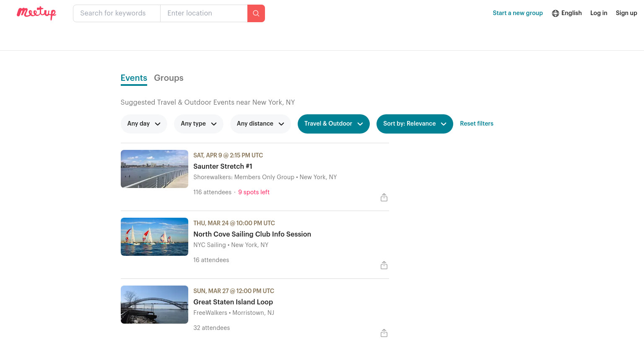The width and height of the screenshot is (644, 345).
Task: Click 'SUN, MAR 27 @ 12:00 PM UTC' date
Action: point(234,291)
